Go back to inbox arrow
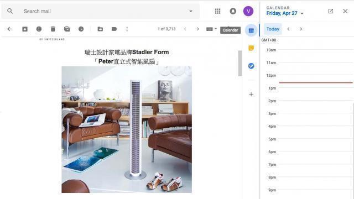 10,29
